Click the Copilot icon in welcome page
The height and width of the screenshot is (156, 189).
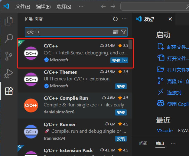coord(161,103)
